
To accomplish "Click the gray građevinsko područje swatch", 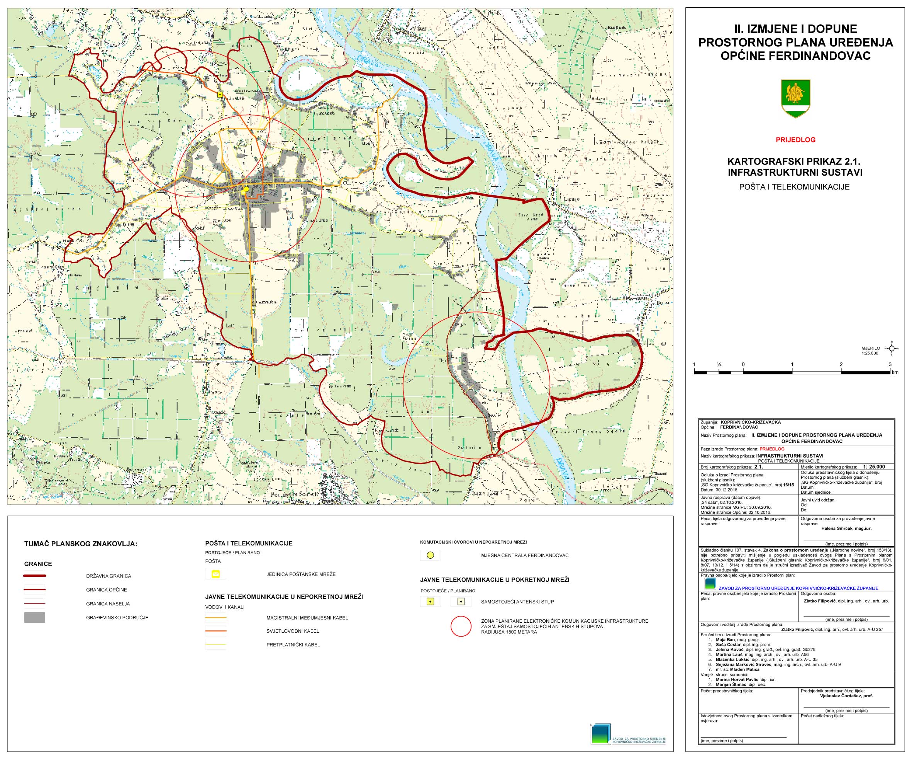I will pos(35,617).
